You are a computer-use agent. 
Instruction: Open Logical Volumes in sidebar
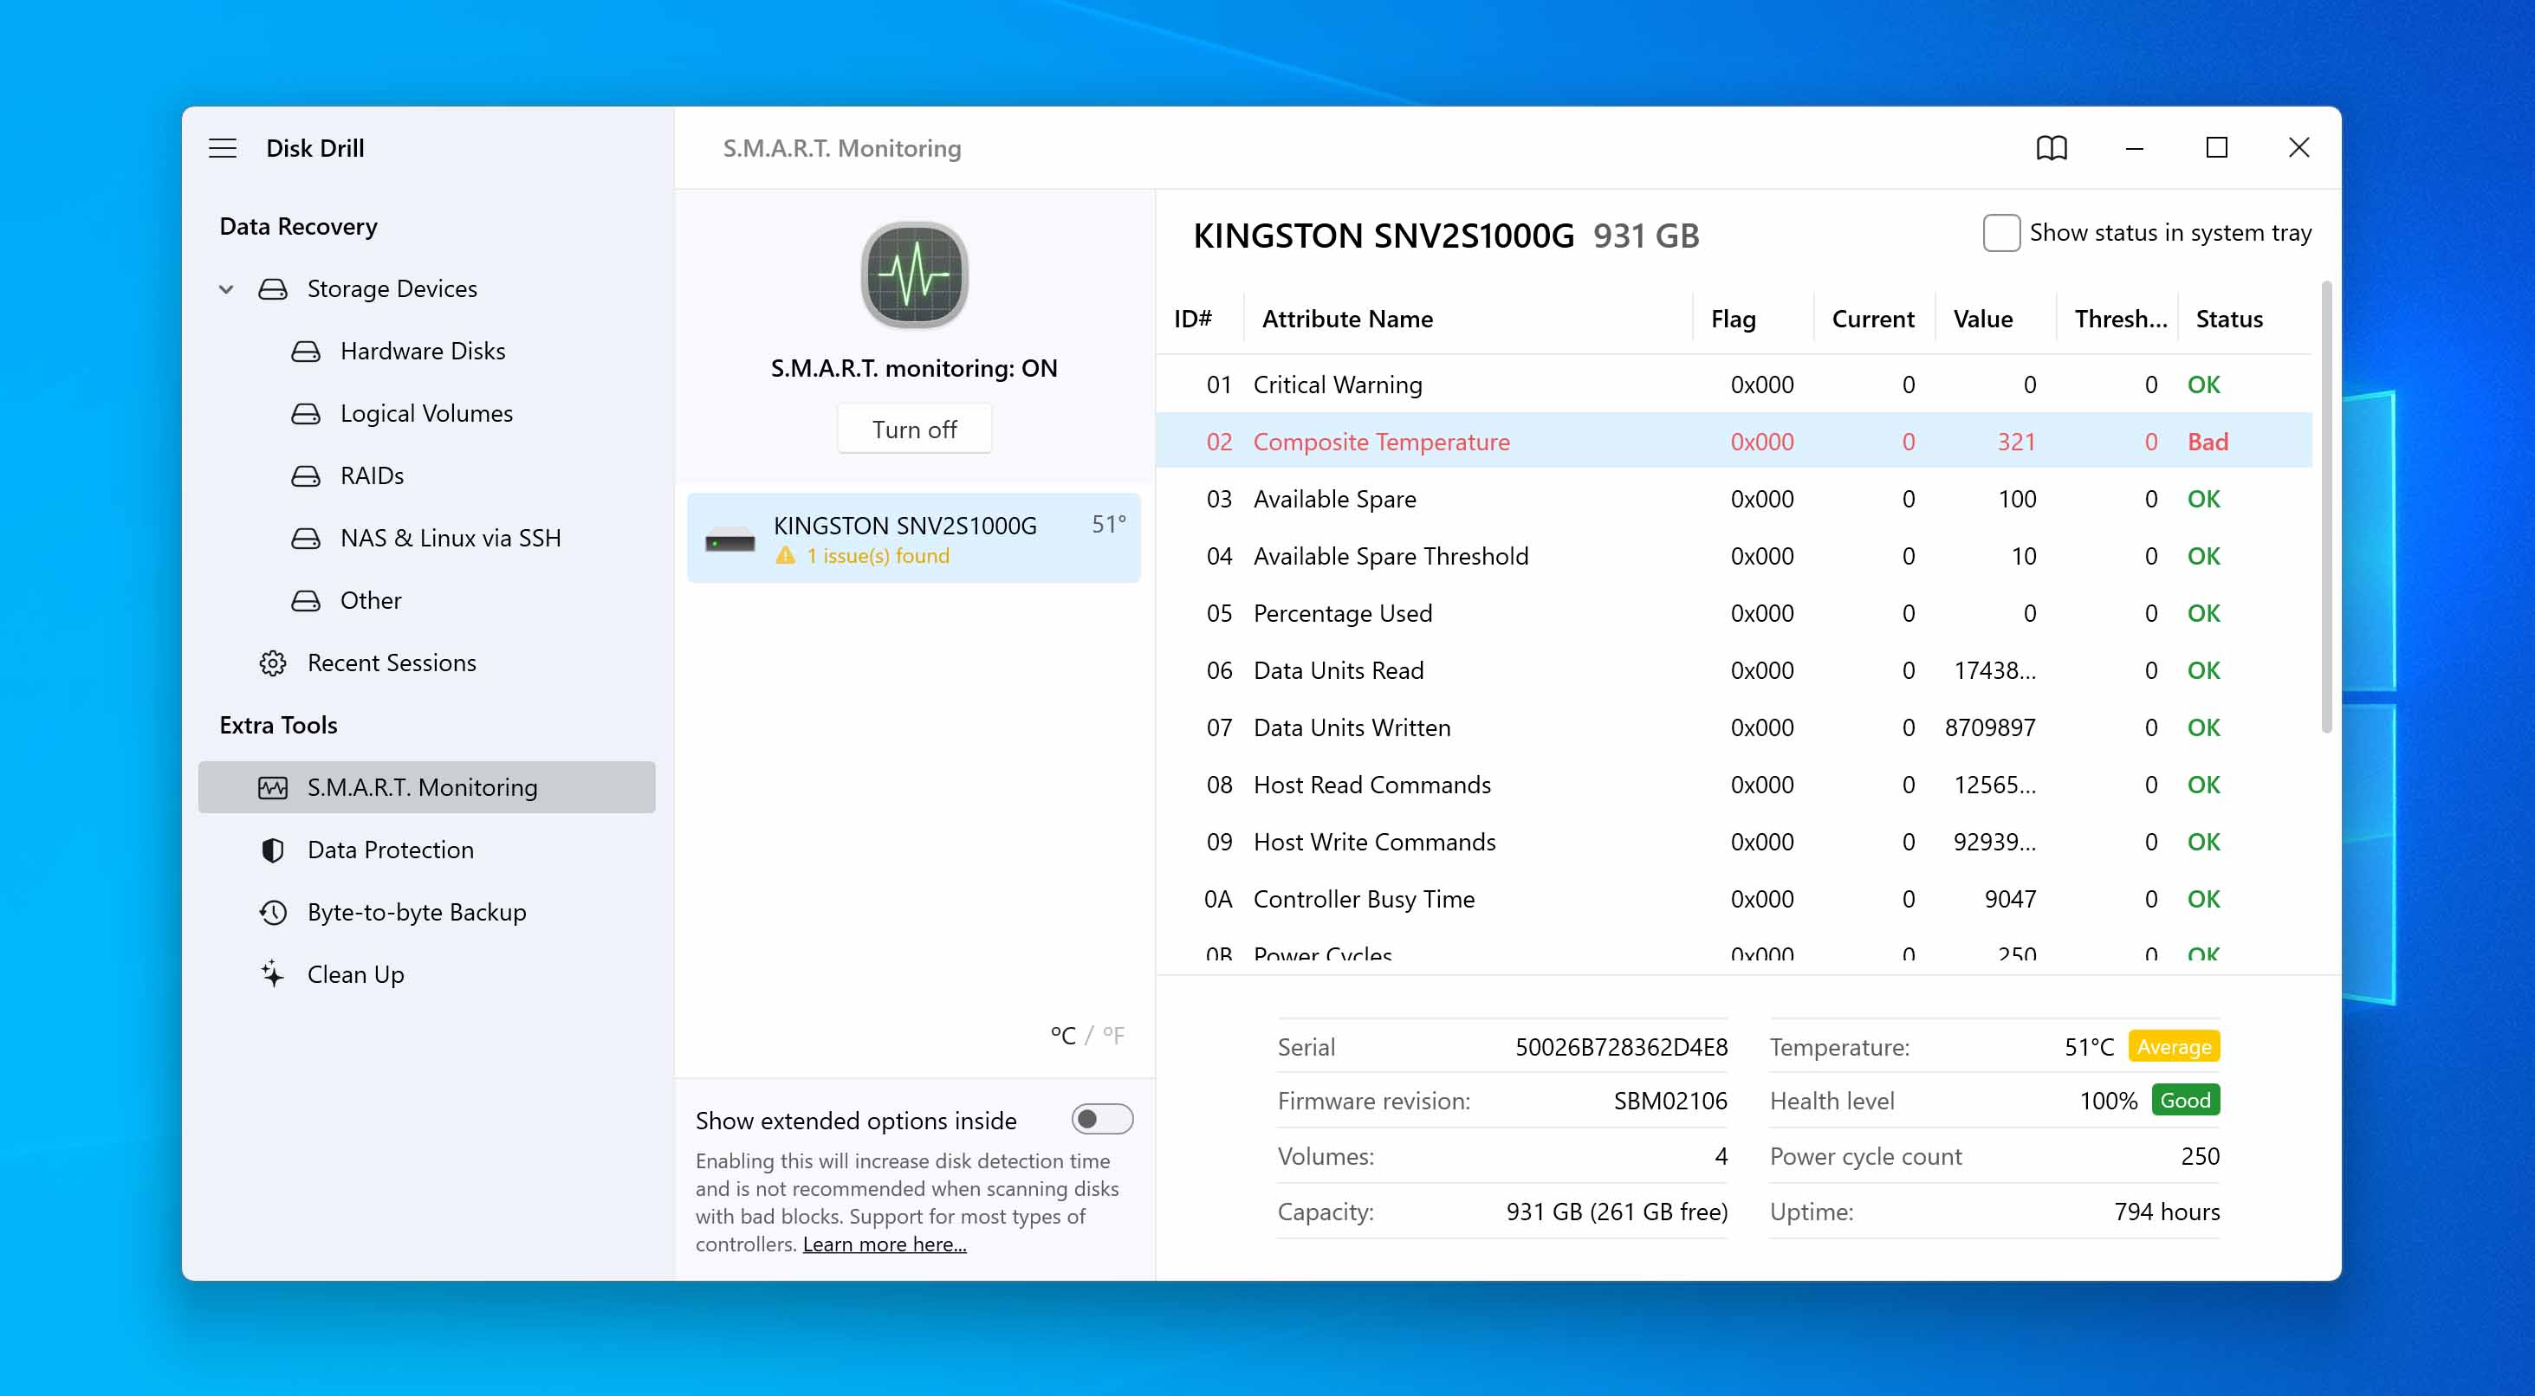(426, 413)
